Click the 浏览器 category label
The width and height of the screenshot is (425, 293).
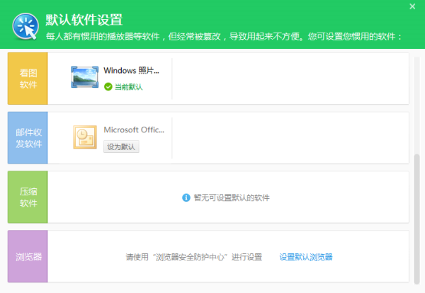coord(28,256)
